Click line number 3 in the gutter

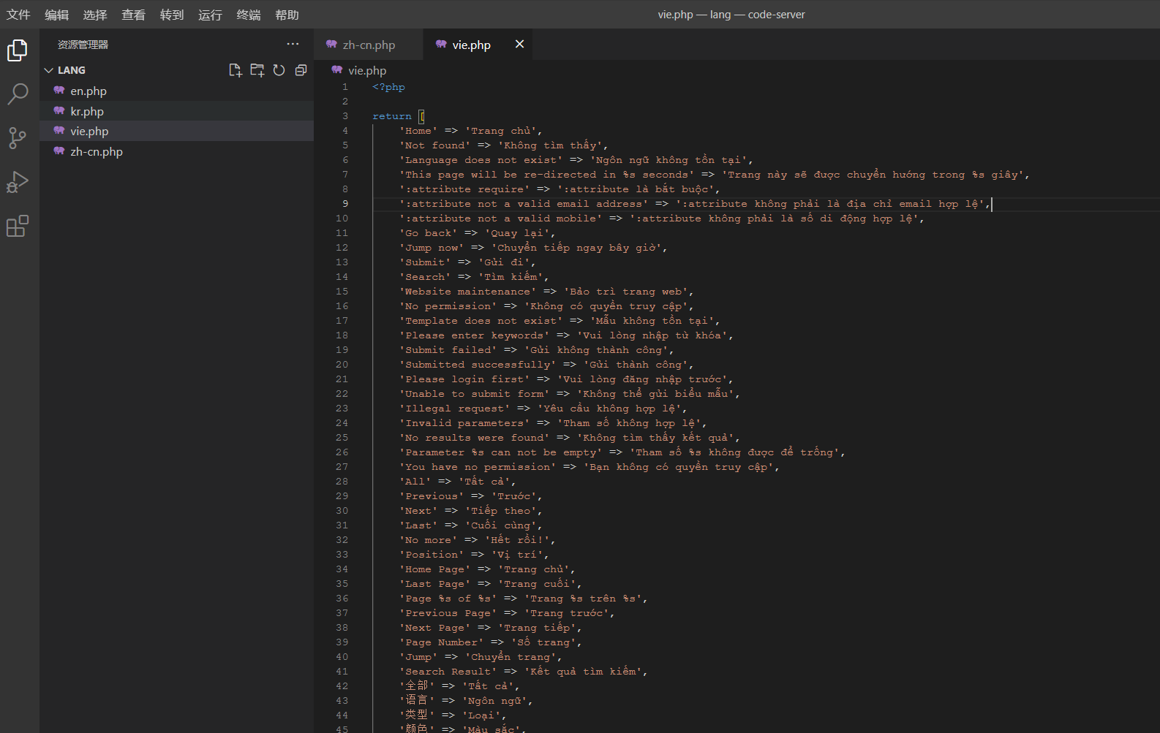point(345,116)
